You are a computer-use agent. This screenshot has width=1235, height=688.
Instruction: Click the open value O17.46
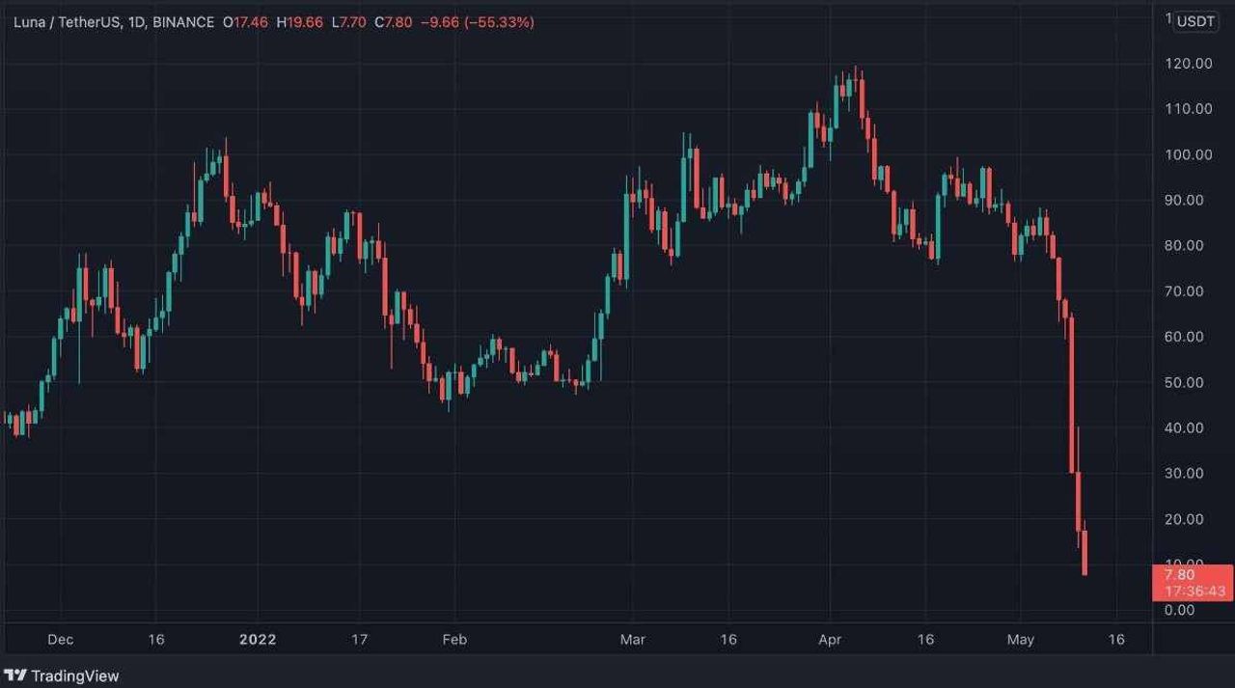pyautogui.click(x=246, y=21)
